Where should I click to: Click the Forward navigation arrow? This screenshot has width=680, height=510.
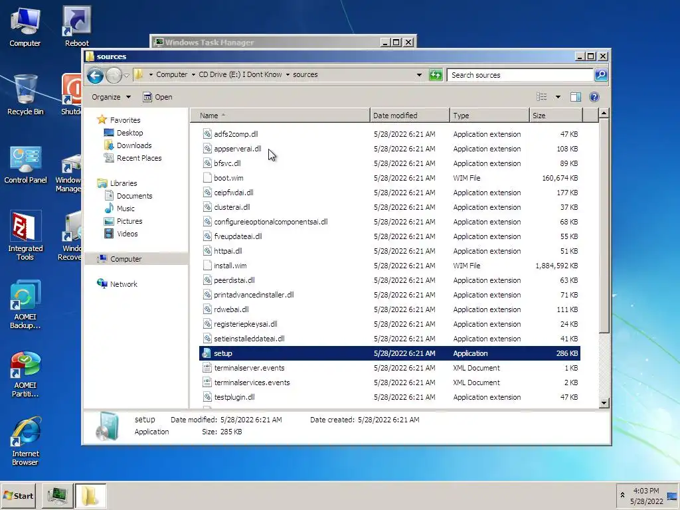[x=114, y=76]
